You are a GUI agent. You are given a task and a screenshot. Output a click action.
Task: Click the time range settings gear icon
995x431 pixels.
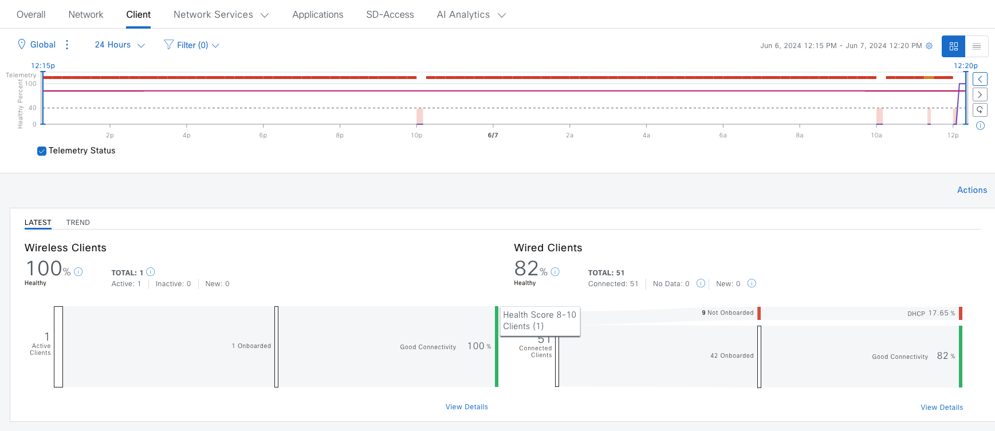pos(929,46)
